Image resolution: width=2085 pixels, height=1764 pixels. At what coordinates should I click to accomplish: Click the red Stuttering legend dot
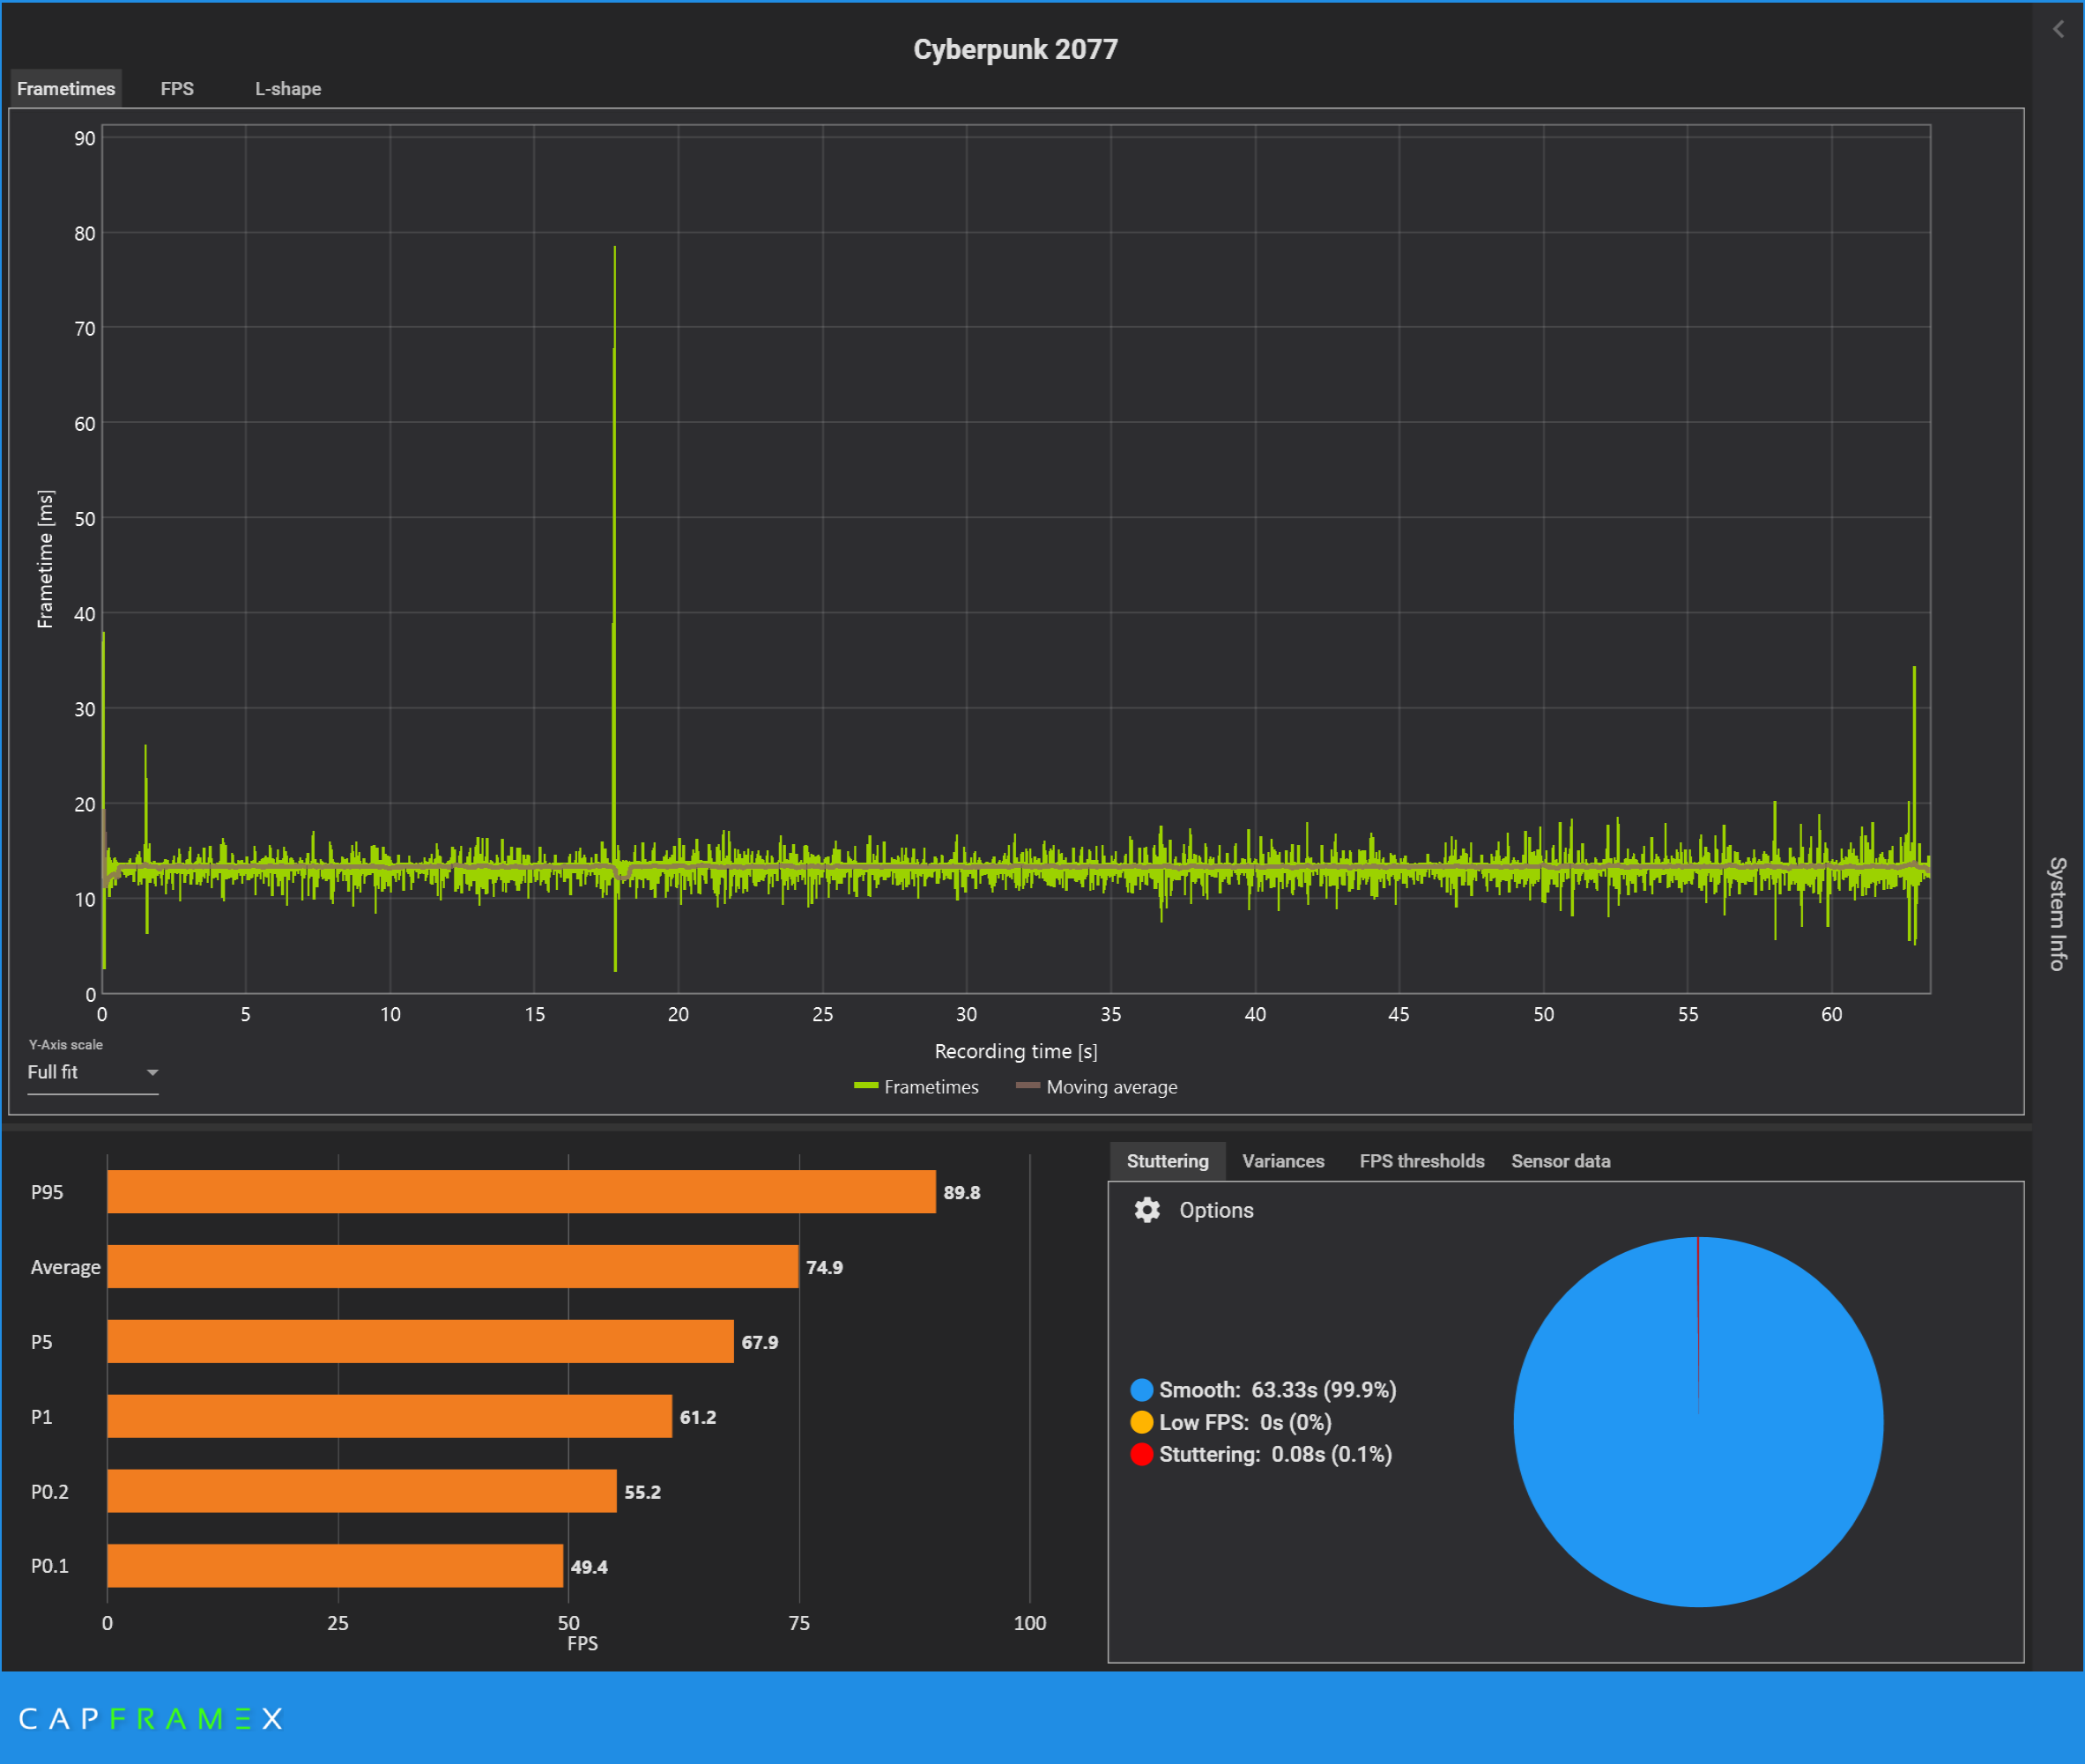pos(1141,1454)
